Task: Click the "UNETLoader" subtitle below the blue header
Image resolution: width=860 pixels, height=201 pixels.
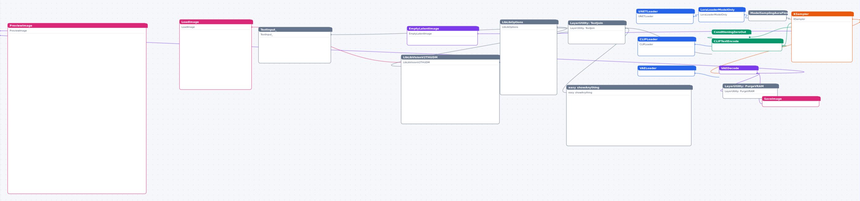Action: [x=646, y=16]
